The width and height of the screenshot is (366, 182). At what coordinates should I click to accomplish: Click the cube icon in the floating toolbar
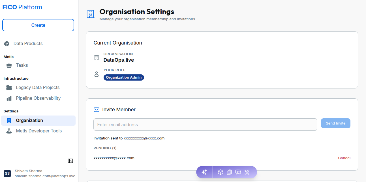click(221, 172)
